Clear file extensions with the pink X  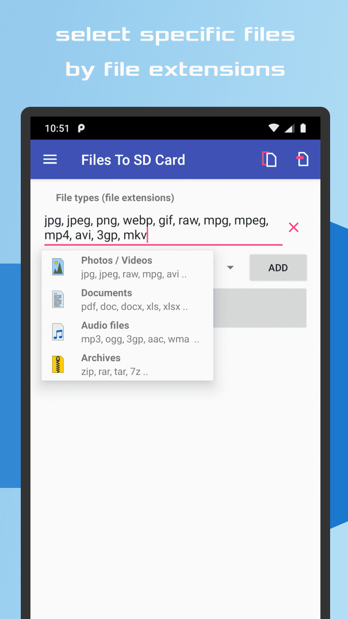[x=293, y=227]
